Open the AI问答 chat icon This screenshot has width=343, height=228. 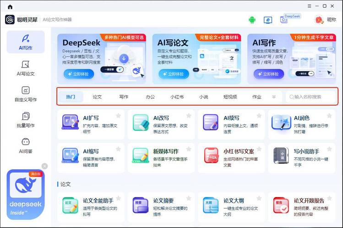click(26, 145)
